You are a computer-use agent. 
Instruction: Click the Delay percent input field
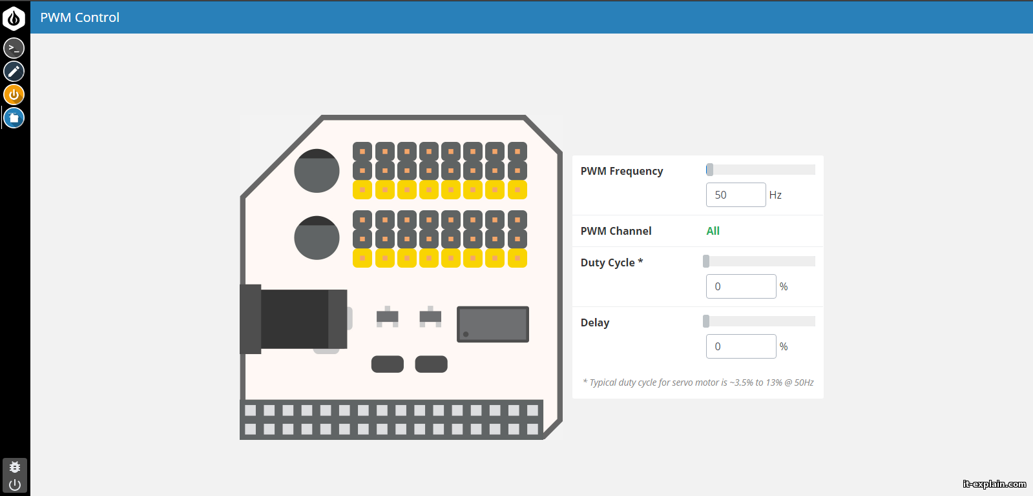(x=741, y=346)
